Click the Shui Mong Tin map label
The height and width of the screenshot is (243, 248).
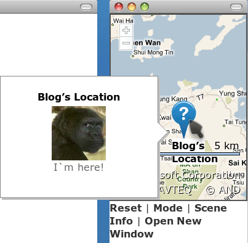click(x=153, y=52)
